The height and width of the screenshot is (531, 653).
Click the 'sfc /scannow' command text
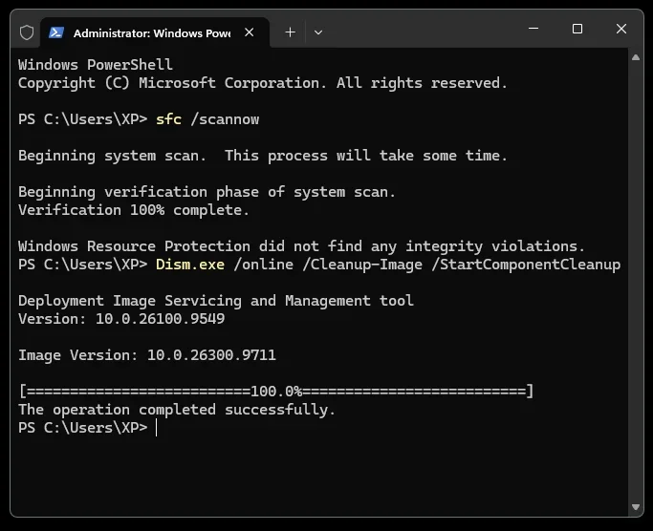click(x=207, y=119)
